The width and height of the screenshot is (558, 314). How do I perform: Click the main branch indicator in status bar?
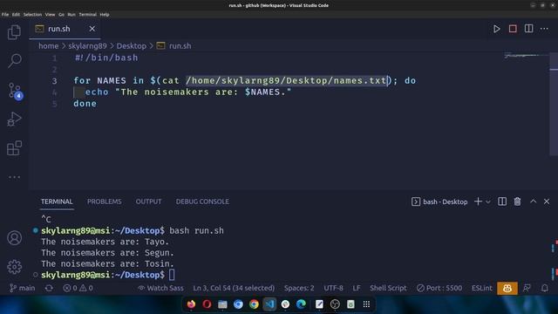[22, 288]
